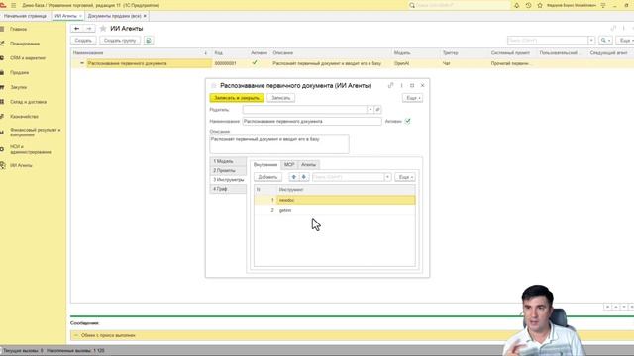Click the global search field

pos(461,5)
